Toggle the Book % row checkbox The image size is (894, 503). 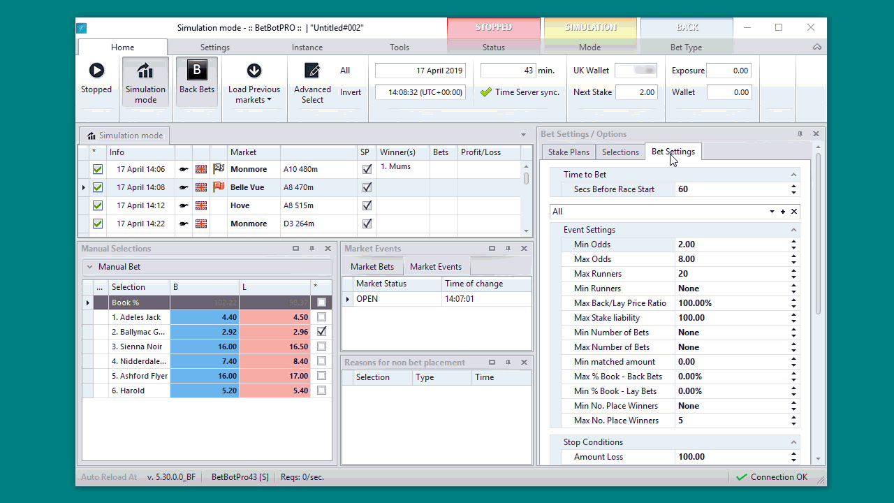pos(321,302)
